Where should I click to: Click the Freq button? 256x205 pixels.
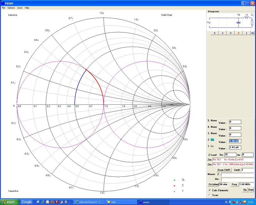(235, 184)
